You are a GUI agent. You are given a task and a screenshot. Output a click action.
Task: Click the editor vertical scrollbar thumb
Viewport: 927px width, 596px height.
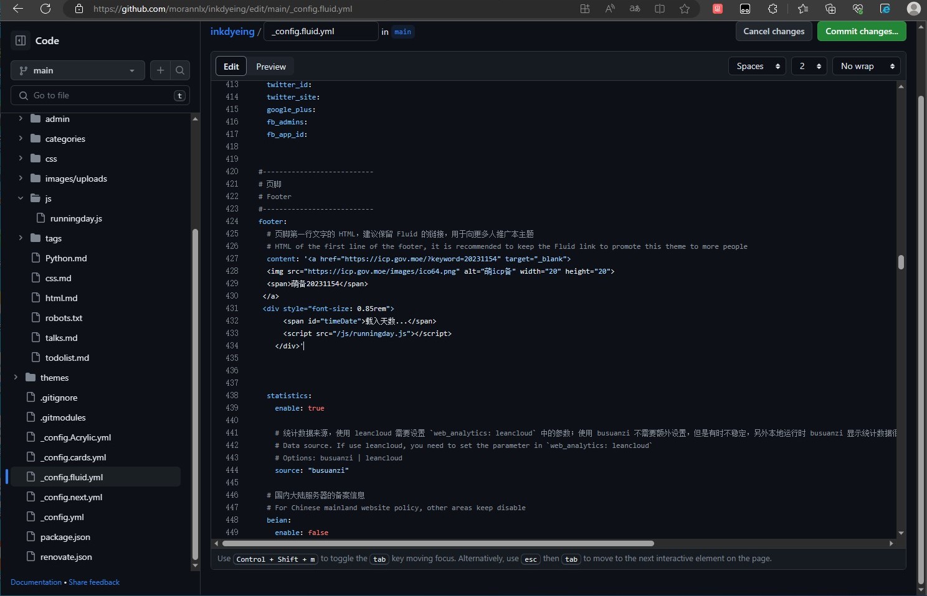901,262
